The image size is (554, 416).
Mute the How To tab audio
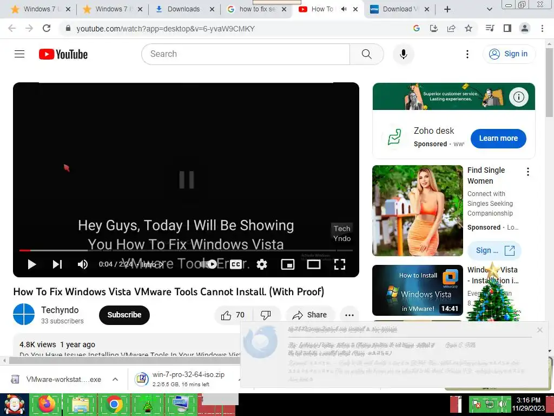344,9
